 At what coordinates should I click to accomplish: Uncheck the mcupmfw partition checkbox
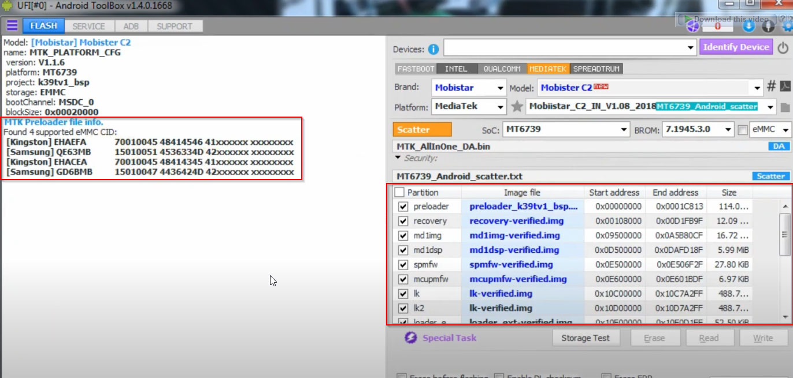click(403, 279)
